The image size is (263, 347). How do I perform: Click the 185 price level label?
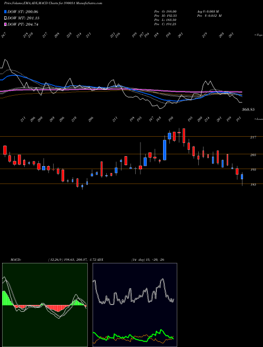click(253, 185)
